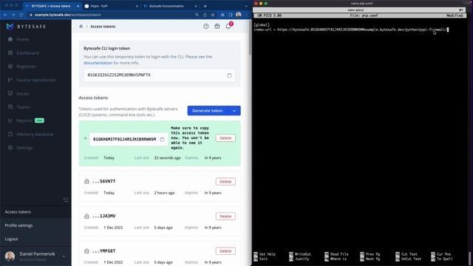473x266 pixels.
Task: Click the lock icon for token ...S6VN7T
Action: [86, 182]
